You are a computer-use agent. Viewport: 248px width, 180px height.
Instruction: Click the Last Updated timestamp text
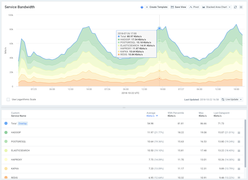[x=201, y=100]
